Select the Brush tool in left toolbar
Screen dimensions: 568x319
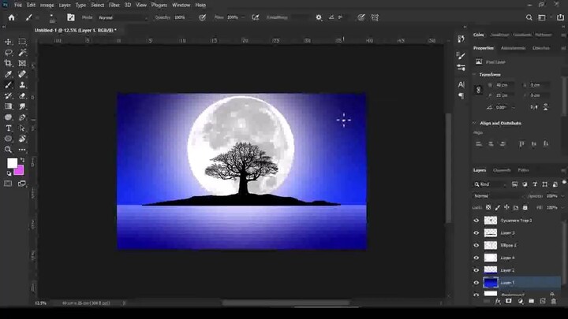8,85
